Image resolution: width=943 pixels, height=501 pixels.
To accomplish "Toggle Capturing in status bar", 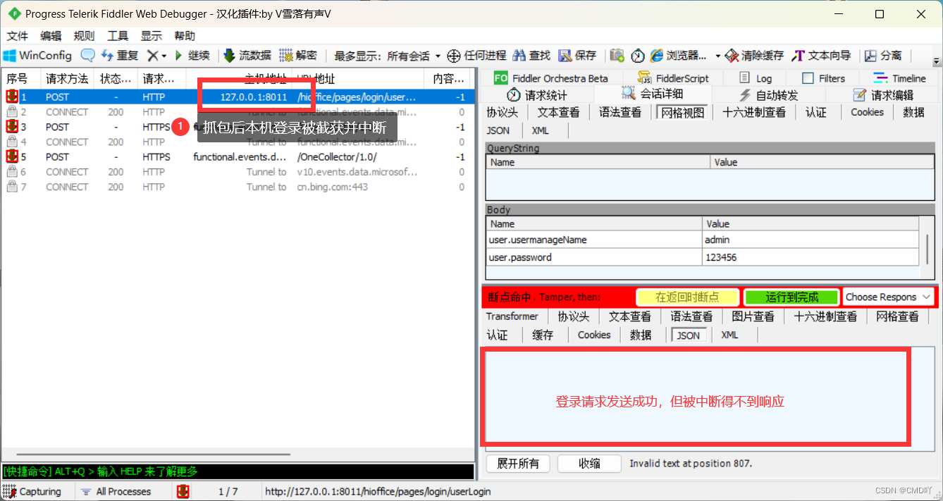I will (x=33, y=491).
